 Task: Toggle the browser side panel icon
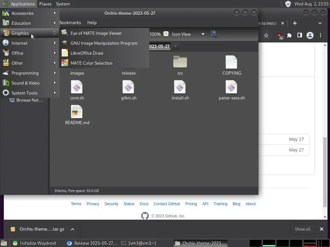300,35
